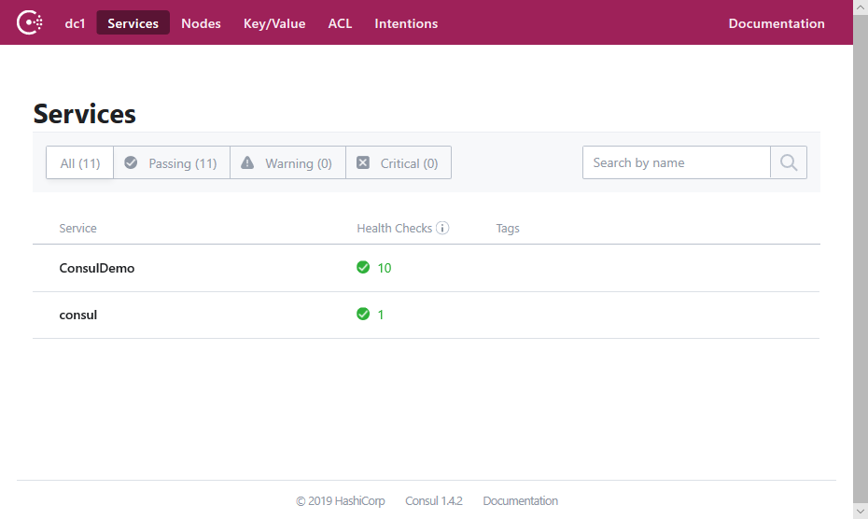The width and height of the screenshot is (868, 519).
Task: Go to the ACL tab
Action: point(340,23)
